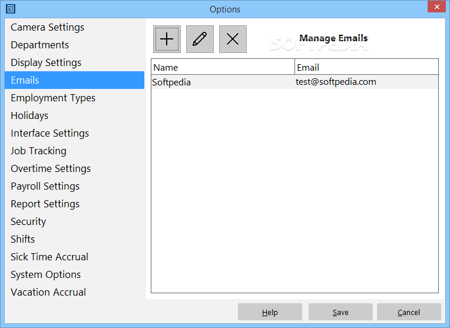Click the plus icon to add an email
This screenshot has width=450, height=328.
point(167,39)
